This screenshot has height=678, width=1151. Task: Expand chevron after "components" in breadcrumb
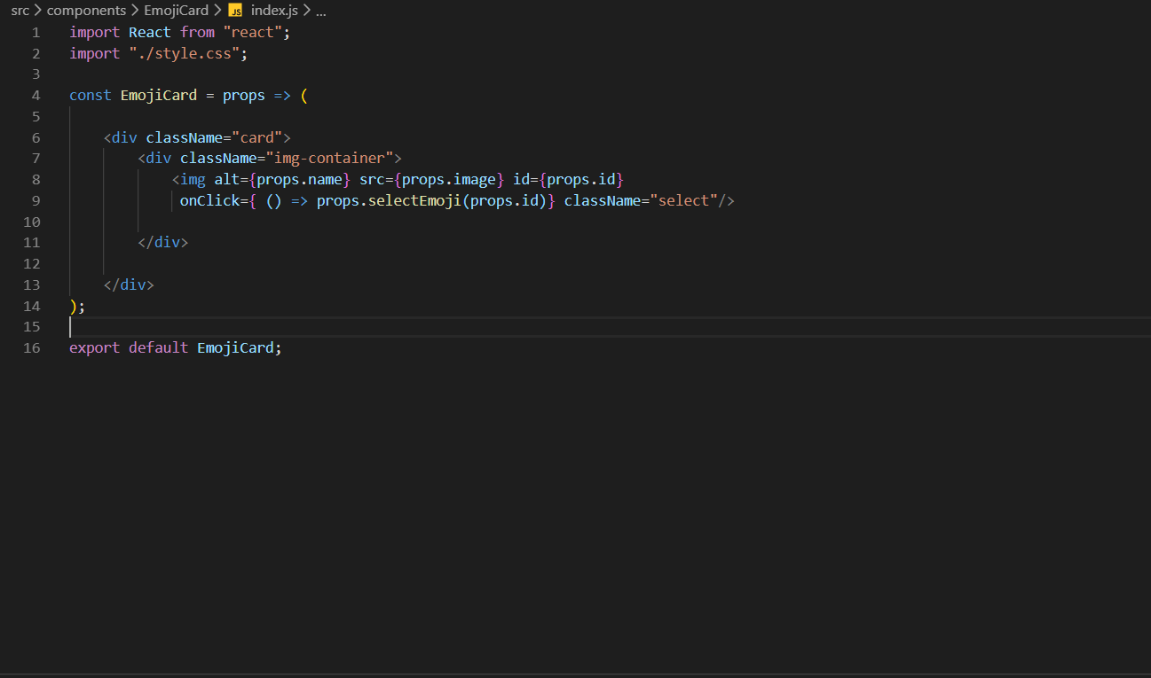coord(135,11)
